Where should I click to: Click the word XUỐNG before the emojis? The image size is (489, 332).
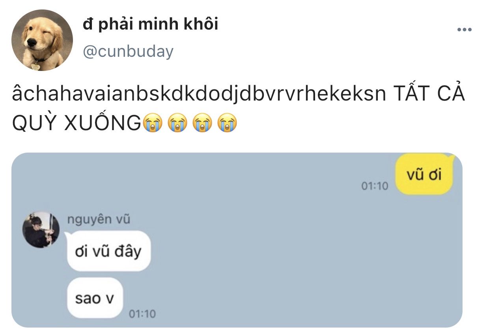coord(103,122)
